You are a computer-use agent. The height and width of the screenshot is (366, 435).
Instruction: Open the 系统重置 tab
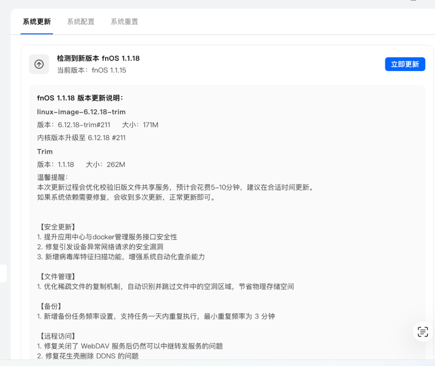pos(124,22)
